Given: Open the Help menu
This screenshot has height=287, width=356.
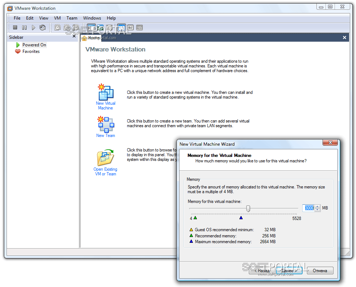Looking at the screenshot, I should coord(111,18).
